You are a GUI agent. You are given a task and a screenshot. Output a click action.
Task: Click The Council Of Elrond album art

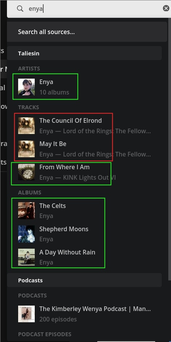point(26,125)
